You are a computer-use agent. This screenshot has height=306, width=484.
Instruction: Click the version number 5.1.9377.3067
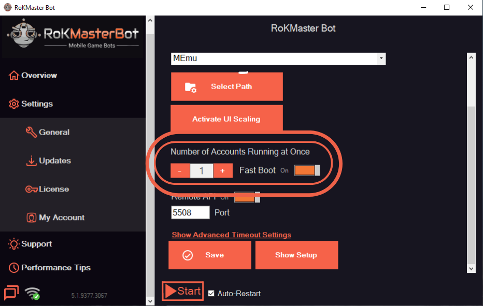click(x=89, y=296)
